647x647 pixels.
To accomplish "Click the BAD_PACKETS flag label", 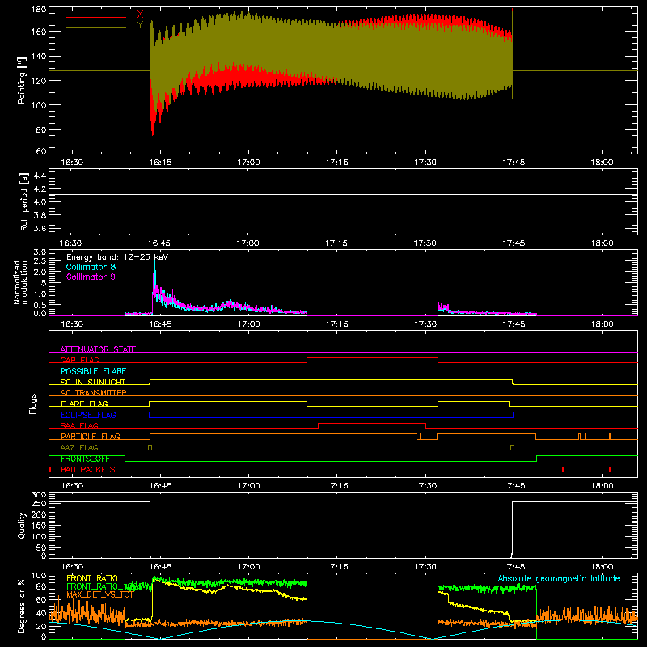I will pos(88,469).
